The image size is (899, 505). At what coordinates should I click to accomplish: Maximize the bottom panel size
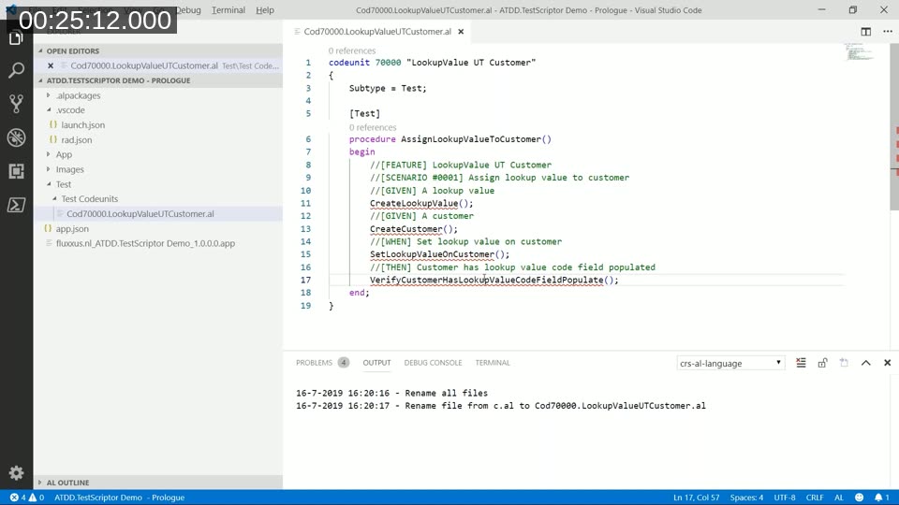coord(865,363)
